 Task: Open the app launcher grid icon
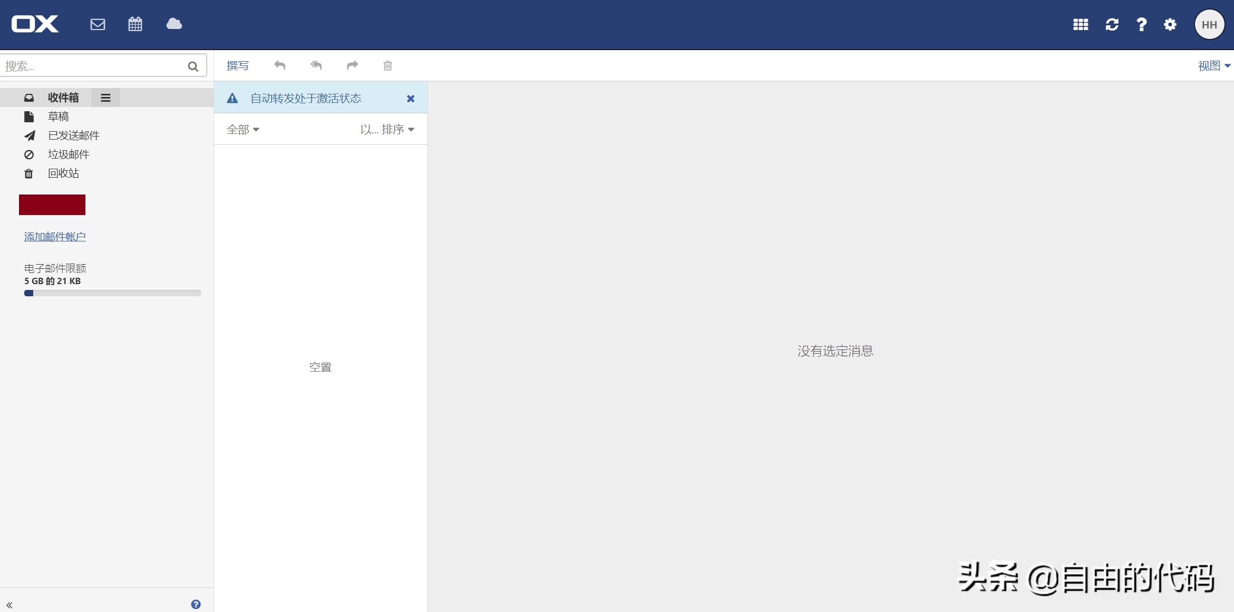tap(1081, 25)
